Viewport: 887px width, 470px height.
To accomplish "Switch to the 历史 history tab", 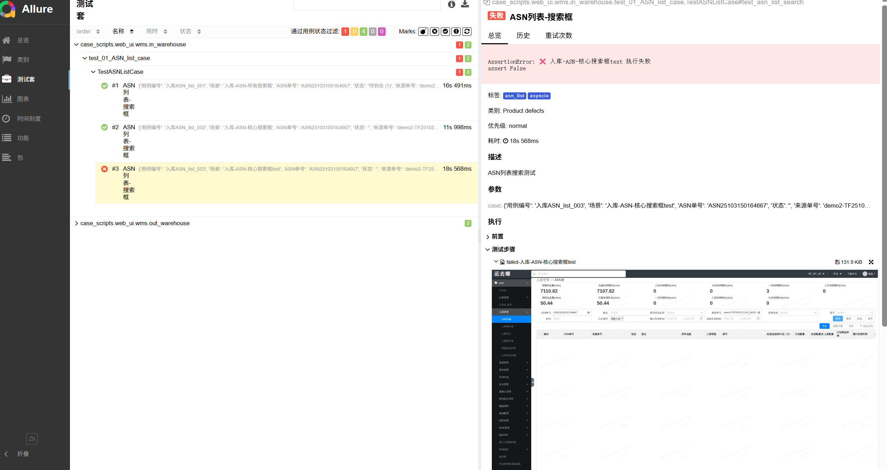I will [523, 35].
